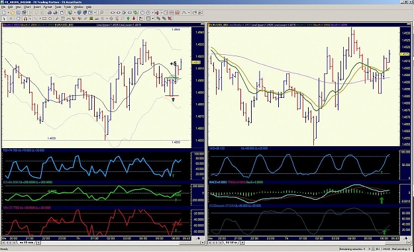The image size is (414, 252).
Task: Click the green up arrow Buy icon
Action: coord(128,19)
